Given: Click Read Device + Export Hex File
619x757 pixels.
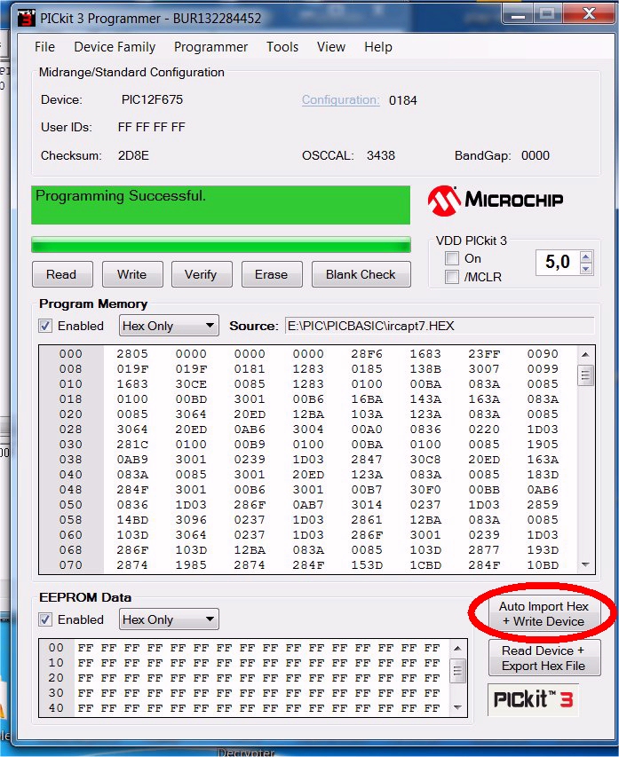Looking at the screenshot, I should click(x=544, y=658).
